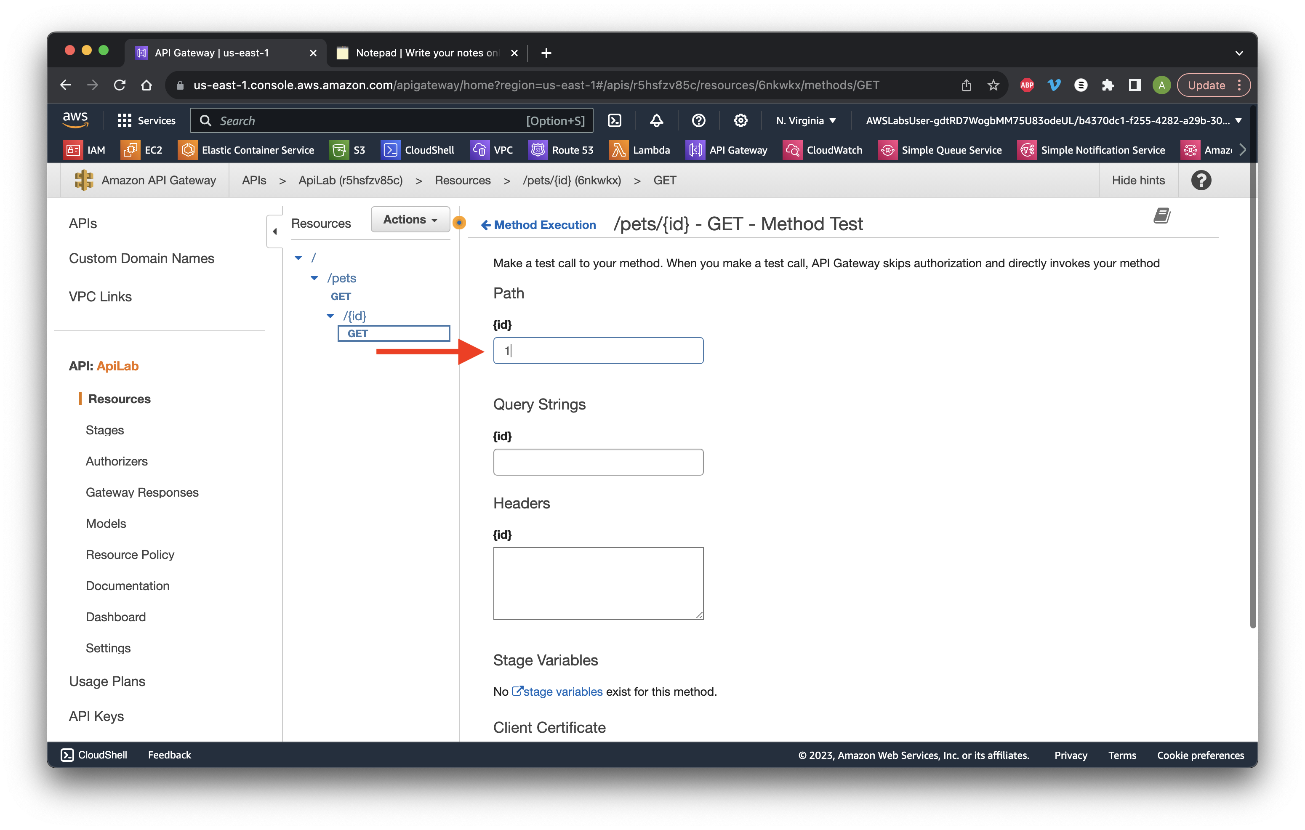
Task: Click the AdBlock Plus extension icon
Action: (1026, 85)
